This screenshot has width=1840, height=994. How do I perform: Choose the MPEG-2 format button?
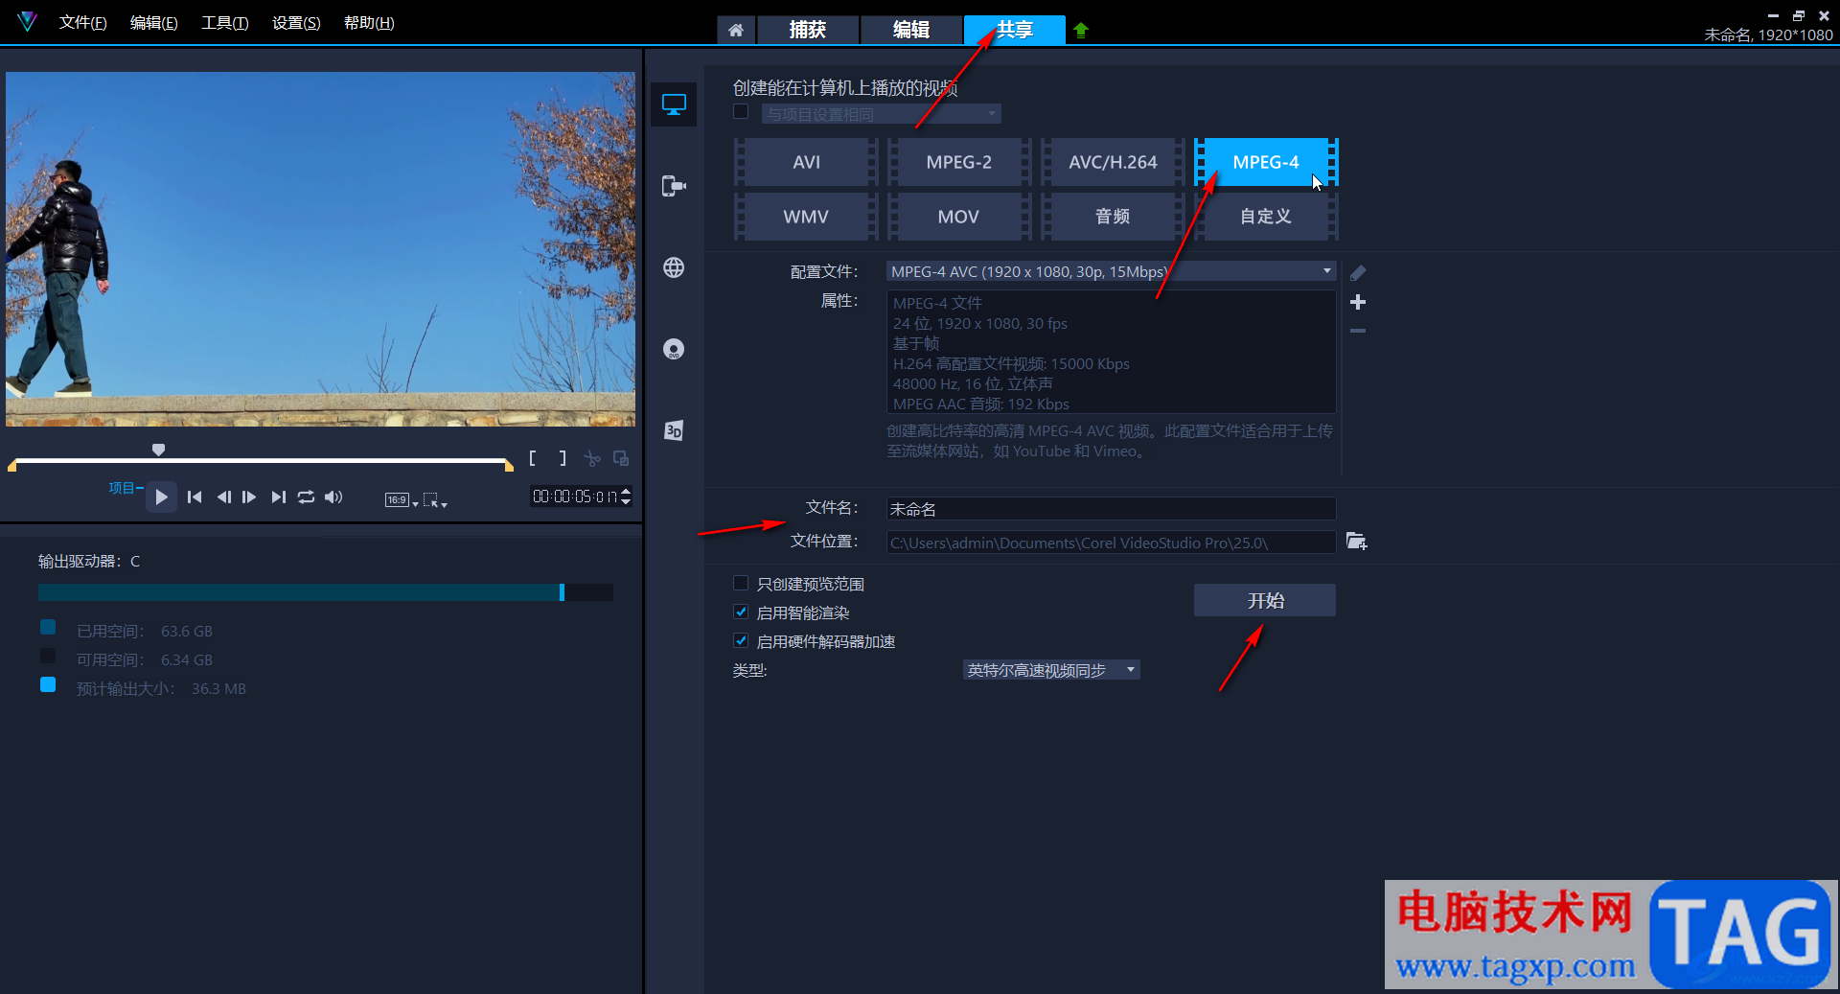point(959,162)
